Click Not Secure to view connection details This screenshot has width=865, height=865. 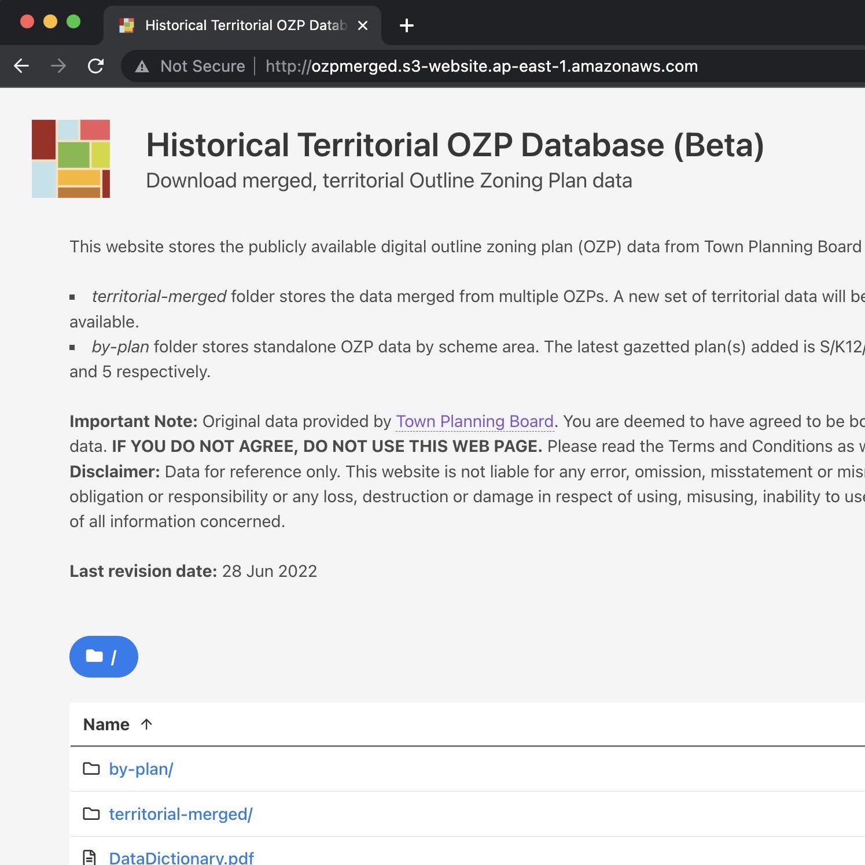click(x=202, y=66)
